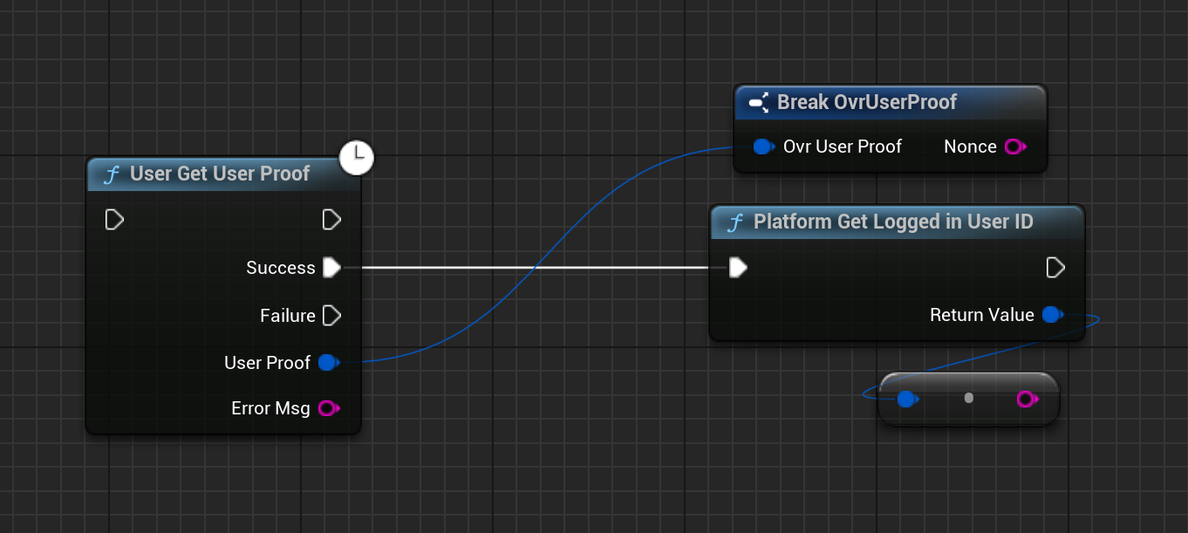The width and height of the screenshot is (1188, 533).
Task: Click the function icon on Platform Get Logged in User ID
Action: coord(735,222)
